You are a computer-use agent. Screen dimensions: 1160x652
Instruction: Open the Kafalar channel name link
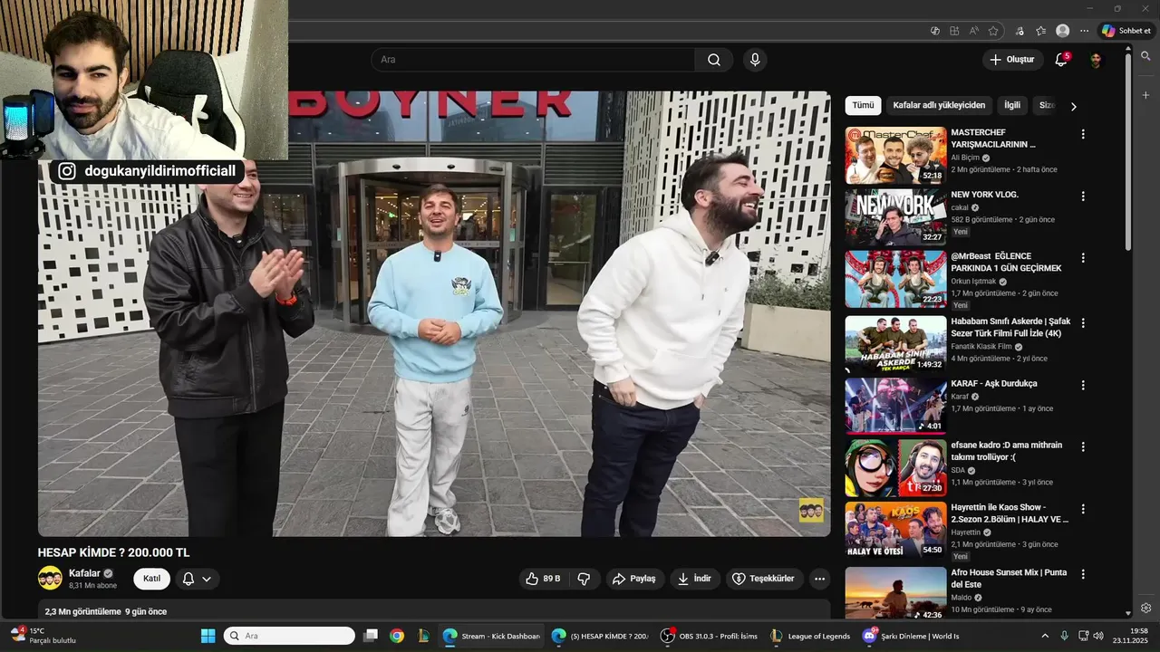[84, 573]
